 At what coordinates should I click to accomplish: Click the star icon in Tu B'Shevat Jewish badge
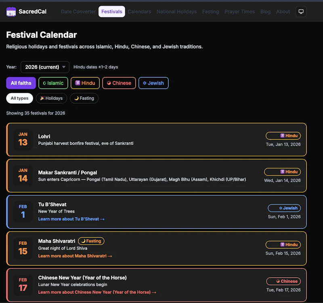click(281, 208)
